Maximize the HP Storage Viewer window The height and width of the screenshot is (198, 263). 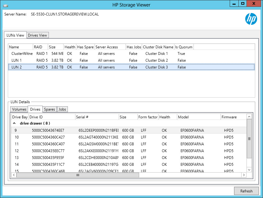(243, 3)
